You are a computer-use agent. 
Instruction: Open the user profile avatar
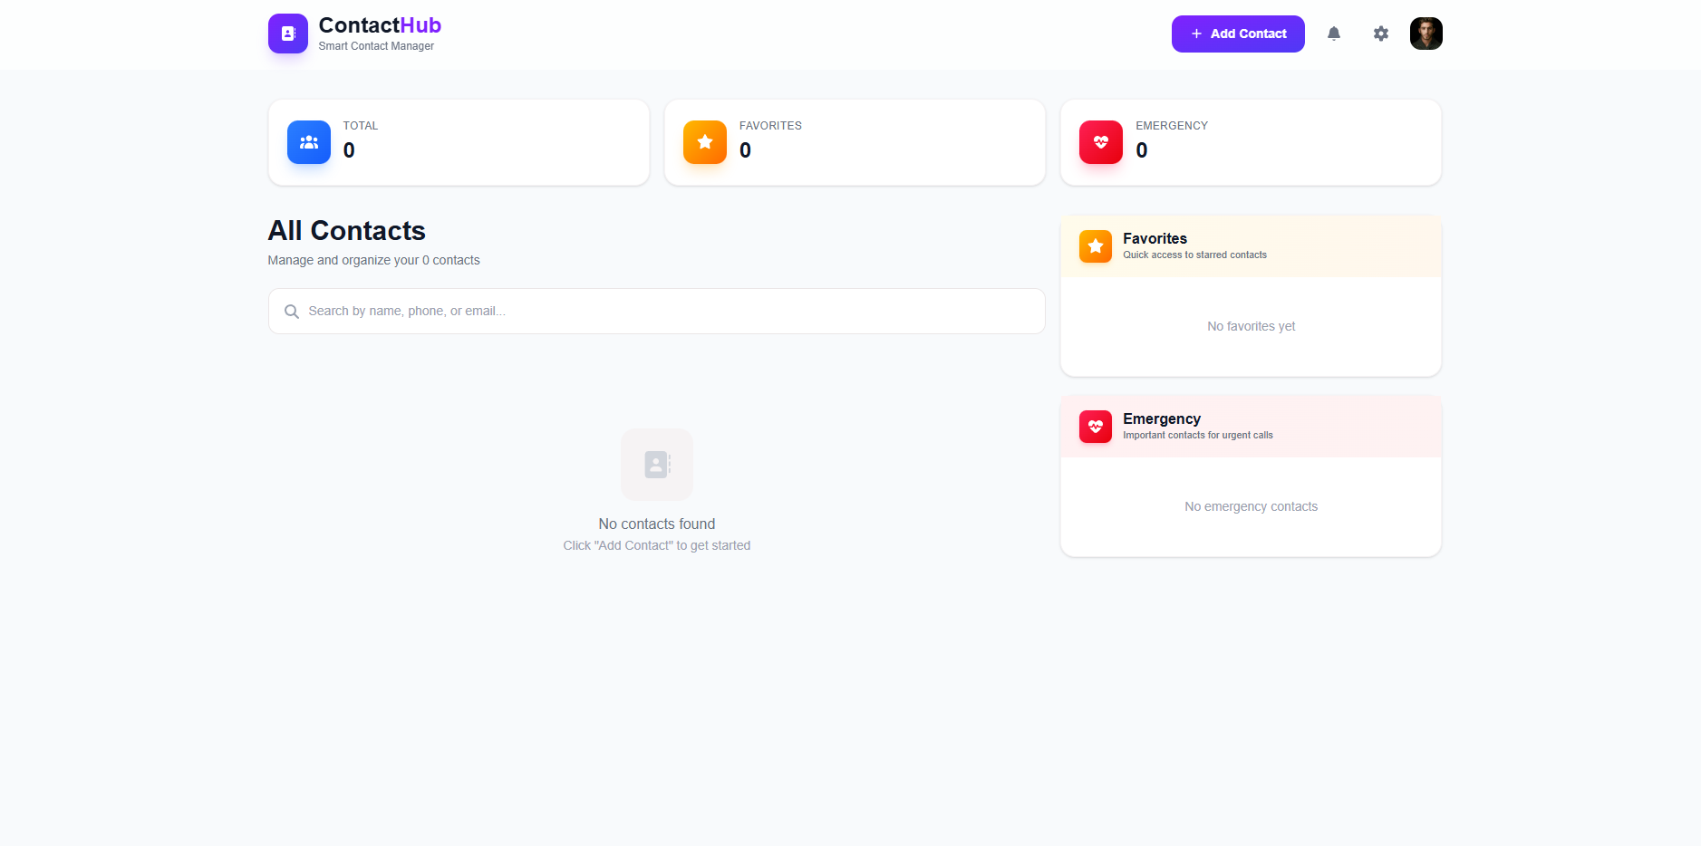point(1426,34)
